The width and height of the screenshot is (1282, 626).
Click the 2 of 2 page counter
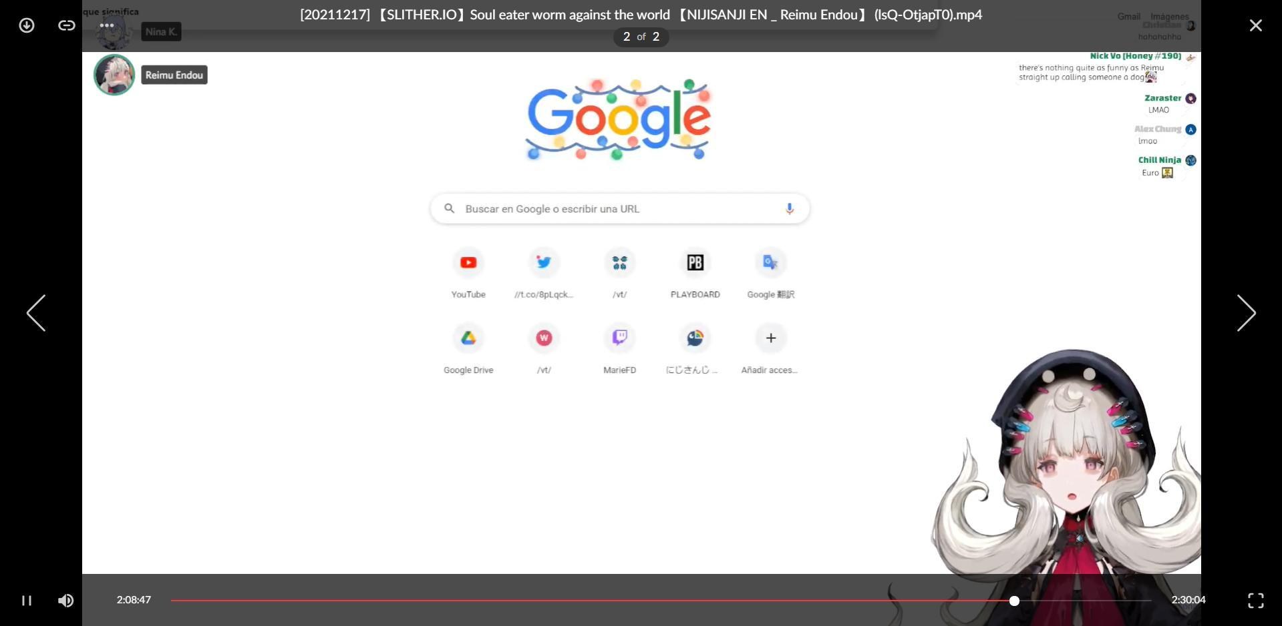coord(641,37)
